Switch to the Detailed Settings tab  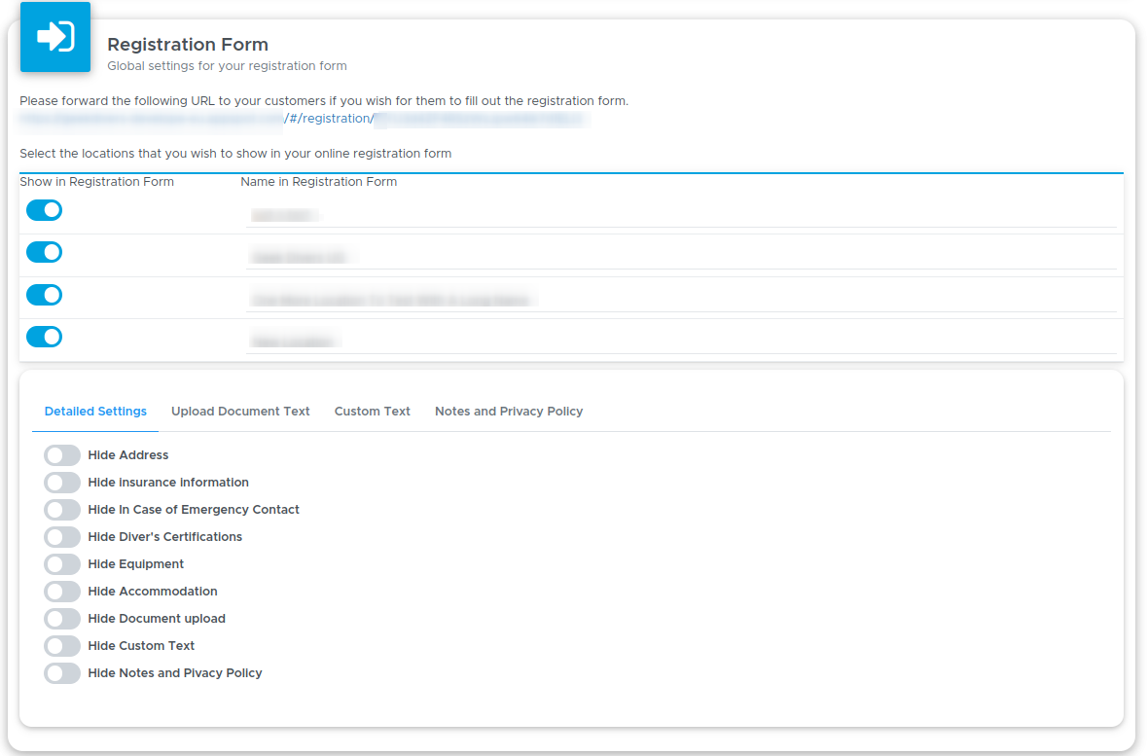[95, 412]
